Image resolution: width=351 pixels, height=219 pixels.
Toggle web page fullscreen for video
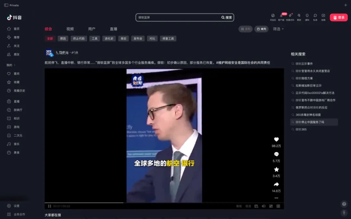pos(271,206)
